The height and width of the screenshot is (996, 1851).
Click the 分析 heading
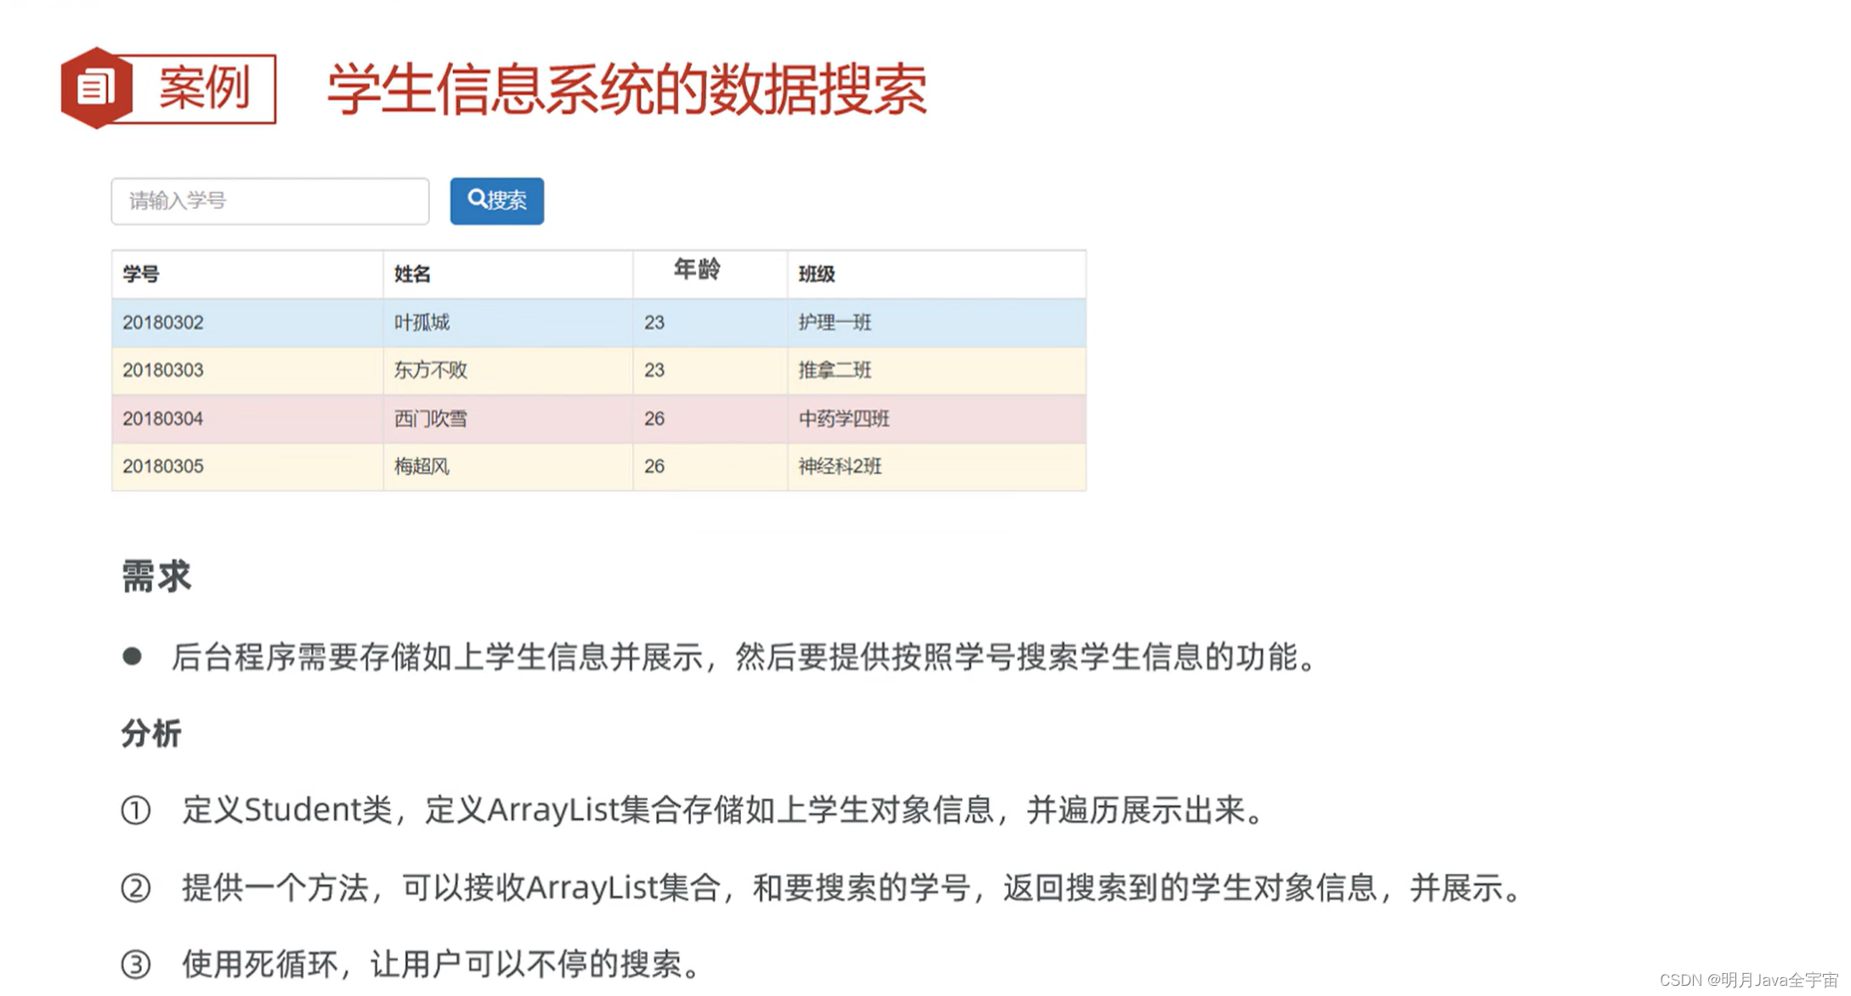tap(151, 733)
